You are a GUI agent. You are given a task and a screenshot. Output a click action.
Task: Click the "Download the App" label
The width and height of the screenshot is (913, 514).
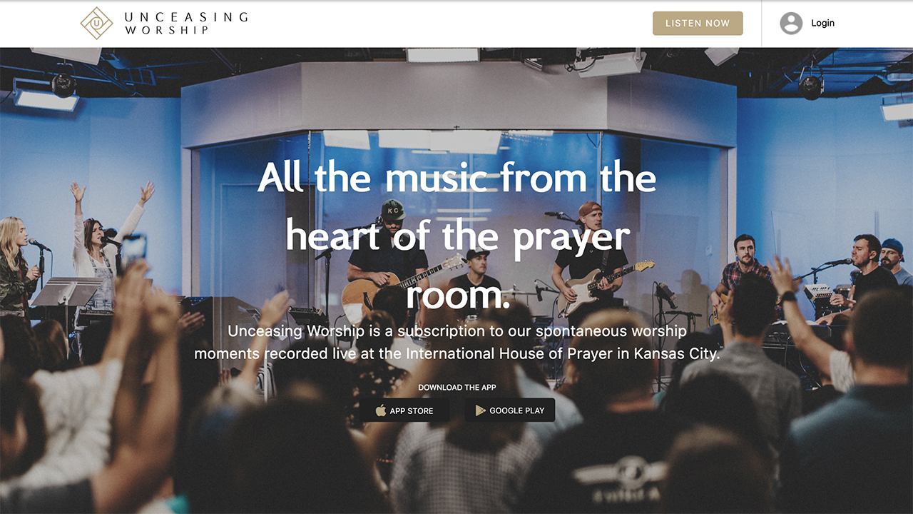[x=457, y=388]
